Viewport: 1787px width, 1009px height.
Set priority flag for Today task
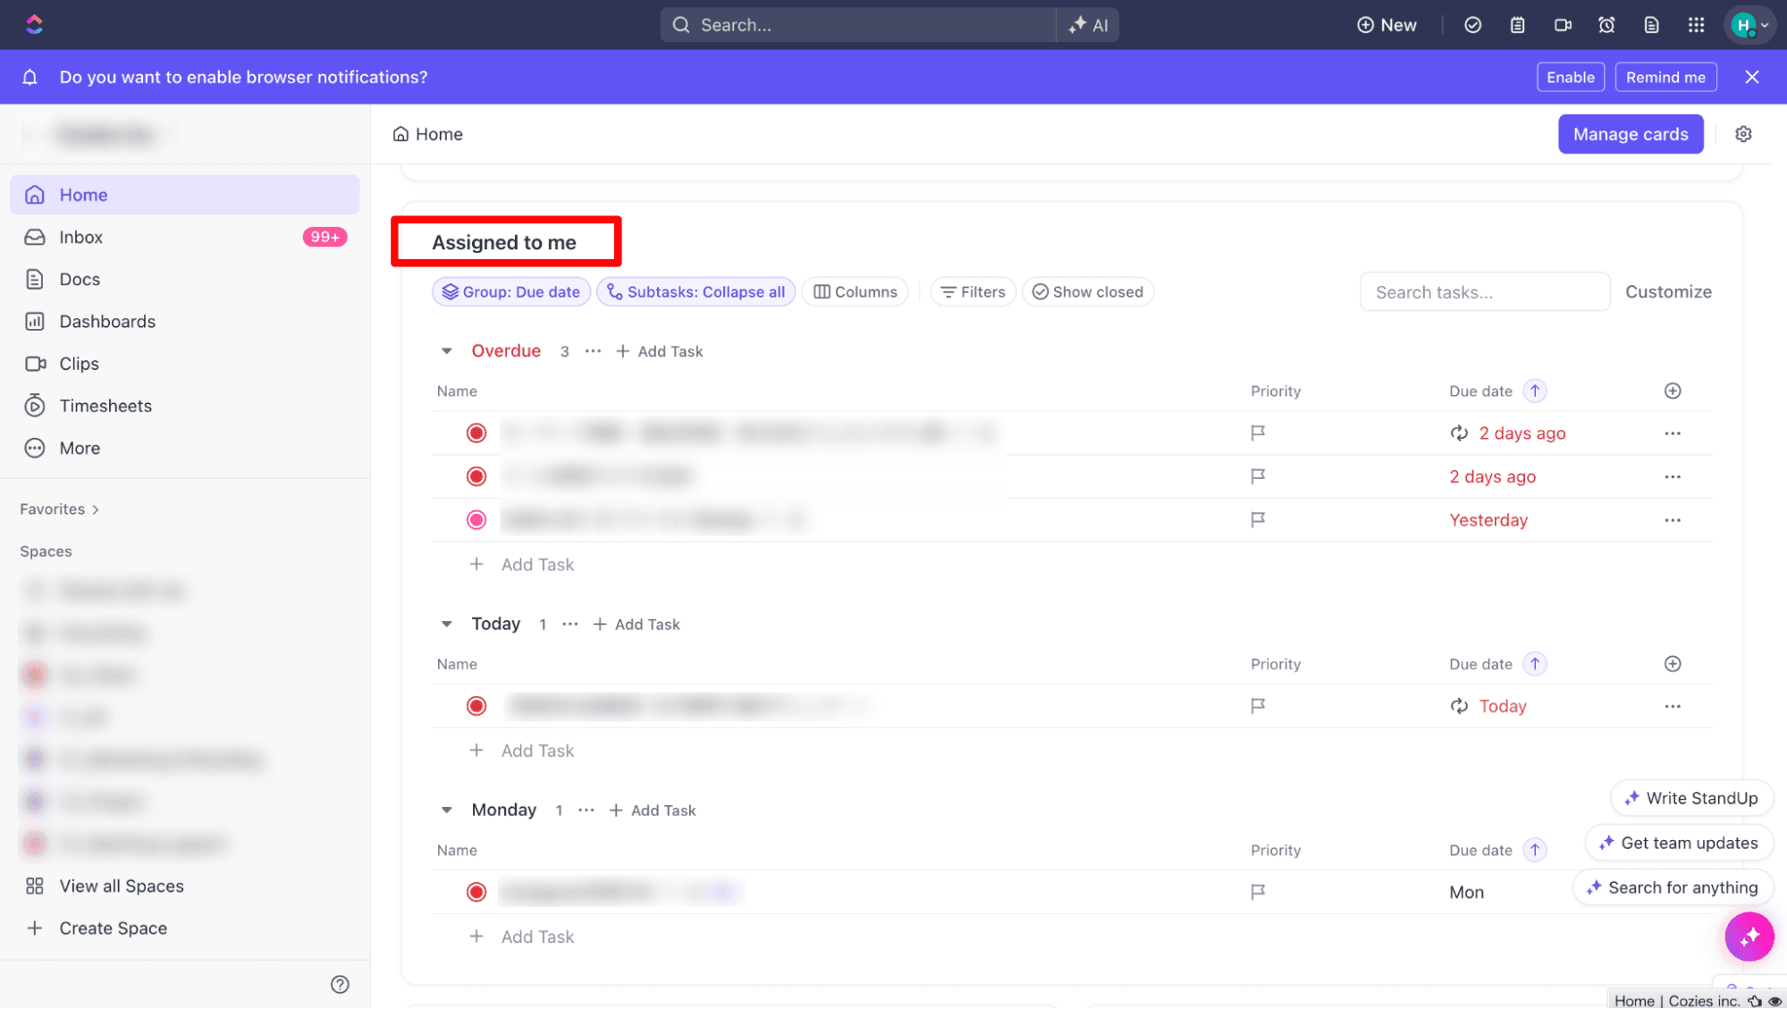coord(1258,706)
